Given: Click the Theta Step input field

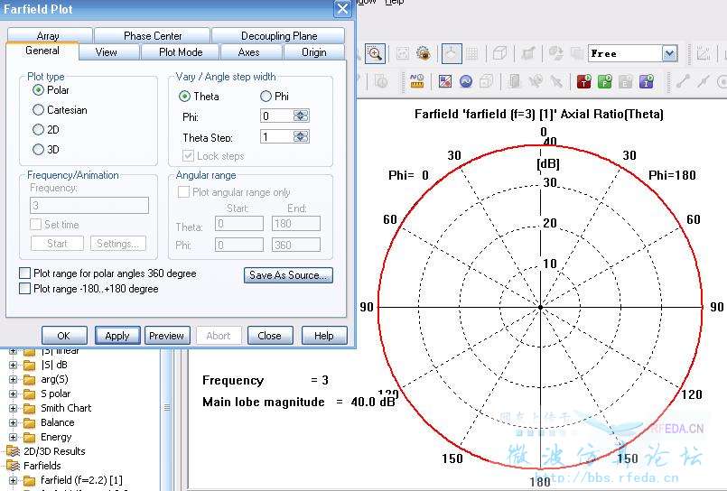Looking at the screenshot, I should [x=277, y=136].
